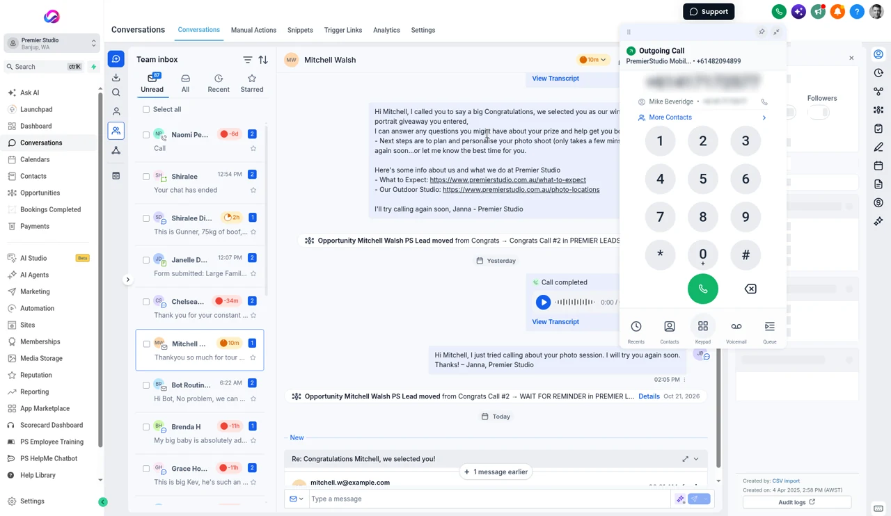
Task: Check the Naomi Pe... conversation checkbox
Action: 146,135
